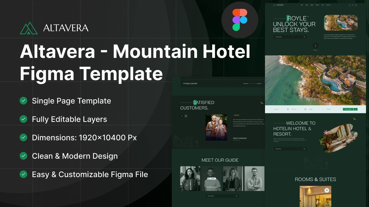The width and height of the screenshot is (369, 207).
Task: Click the third link in mockup navbar
Action: coord(312,5)
